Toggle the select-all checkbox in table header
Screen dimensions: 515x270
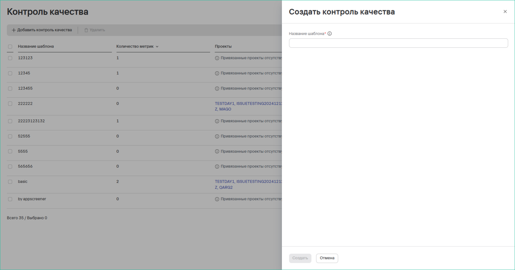coord(10,47)
